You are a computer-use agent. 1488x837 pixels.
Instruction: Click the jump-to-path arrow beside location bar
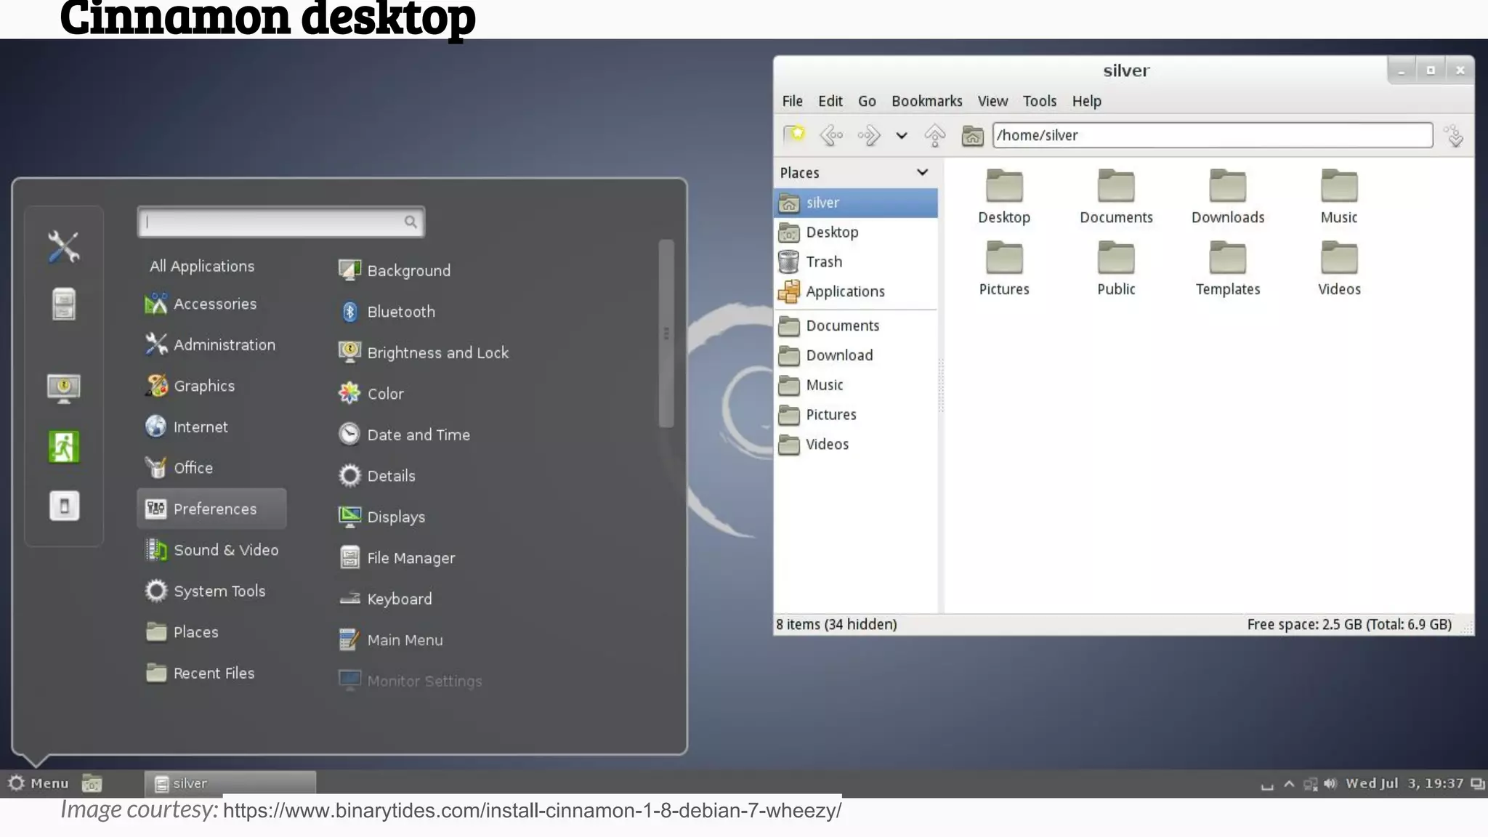[x=1455, y=136]
